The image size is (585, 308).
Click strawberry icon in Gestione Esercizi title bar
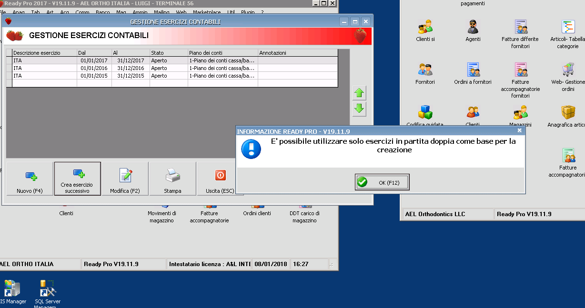8,21
